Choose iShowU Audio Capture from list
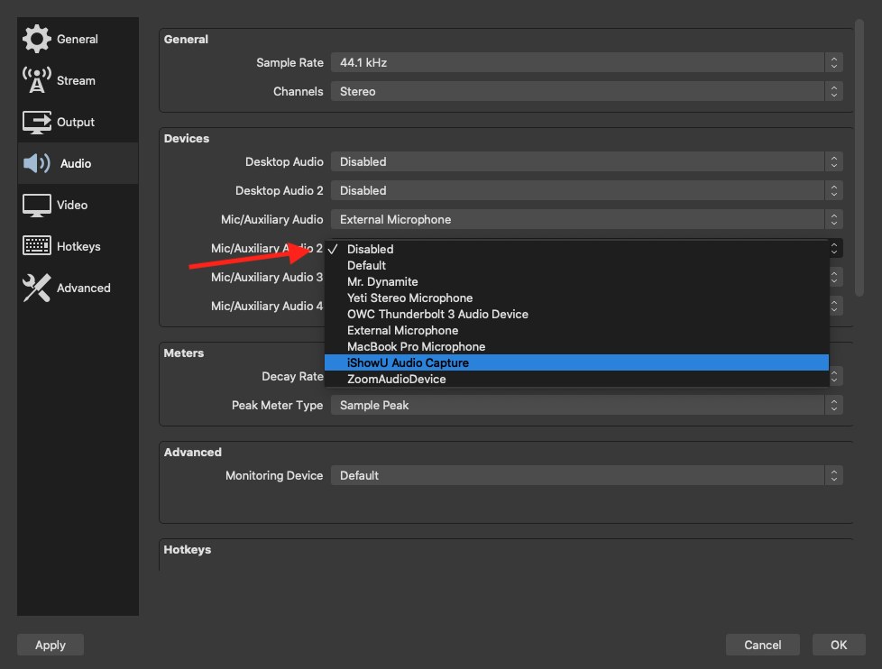882x669 pixels. tap(408, 362)
